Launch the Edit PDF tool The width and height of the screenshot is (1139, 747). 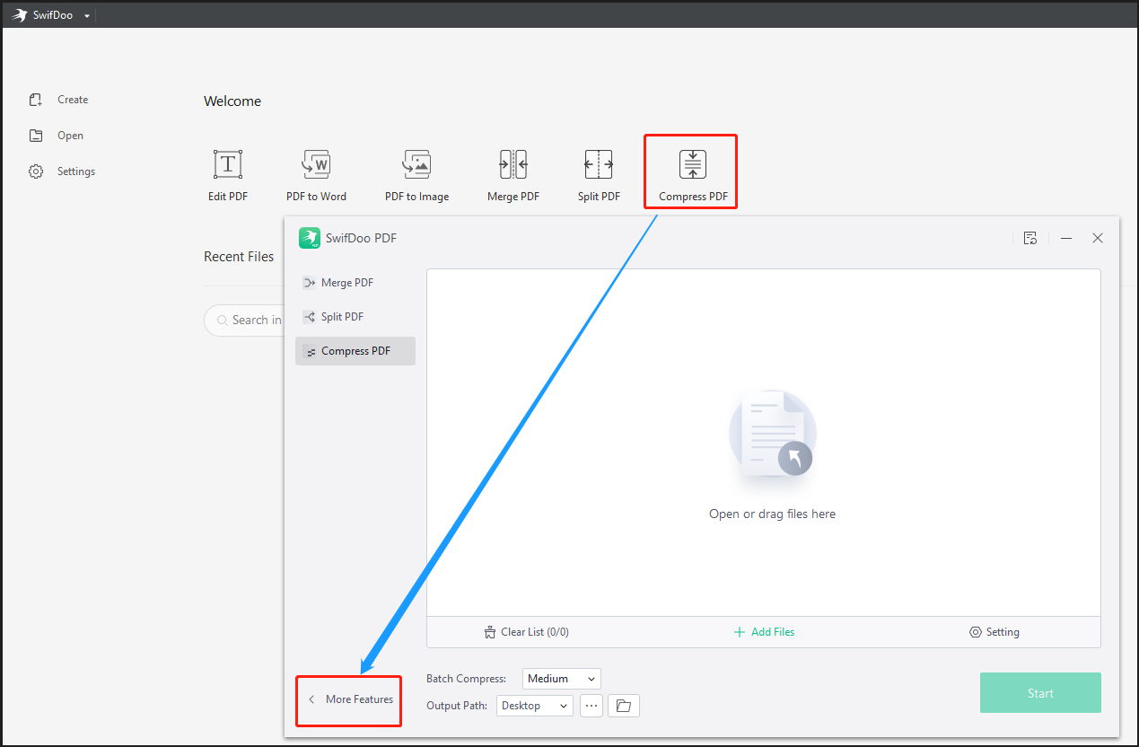tap(228, 176)
